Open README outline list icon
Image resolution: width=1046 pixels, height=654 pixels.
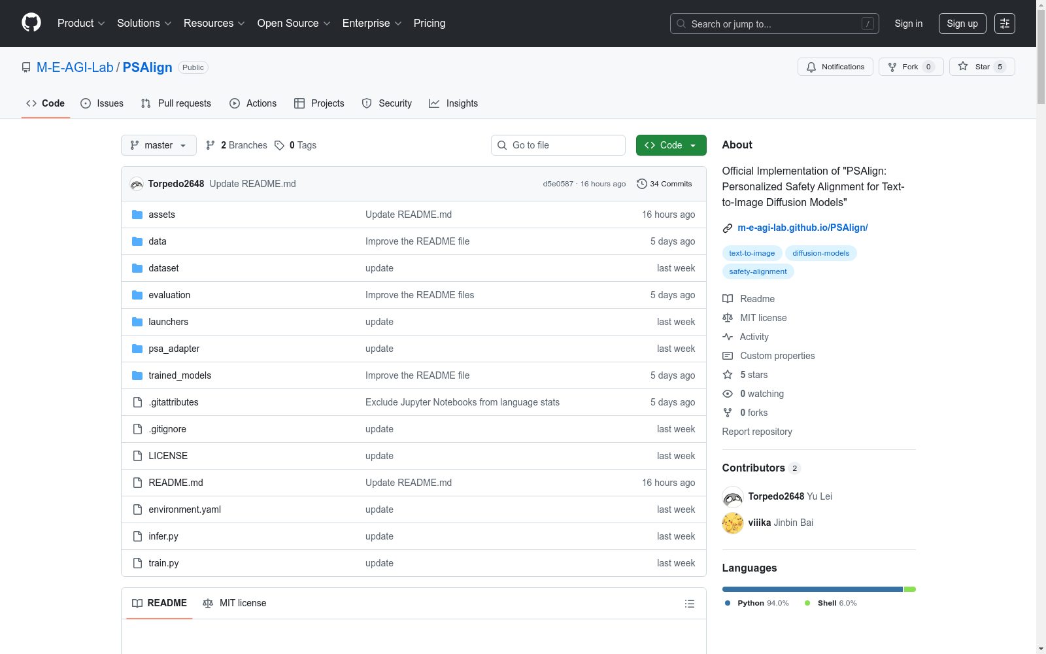tap(689, 604)
